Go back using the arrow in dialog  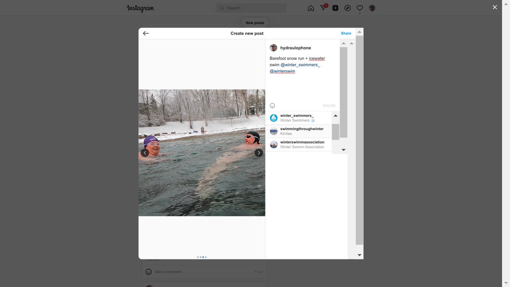(146, 33)
